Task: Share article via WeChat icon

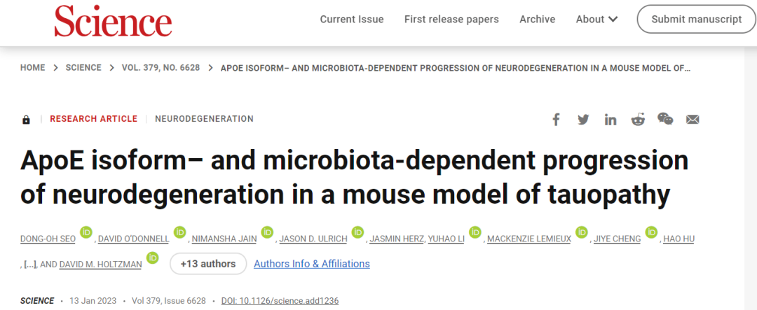Action: click(665, 118)
